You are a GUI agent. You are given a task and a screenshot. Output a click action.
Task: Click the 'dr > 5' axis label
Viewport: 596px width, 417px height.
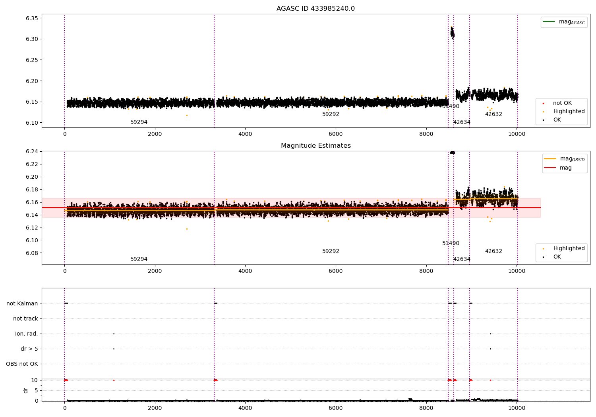click(x=29, y=349)
